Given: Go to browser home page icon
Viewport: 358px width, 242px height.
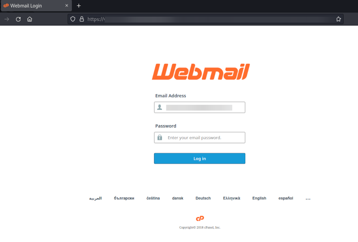Looking at the screenshot, I should pos(30,19).
